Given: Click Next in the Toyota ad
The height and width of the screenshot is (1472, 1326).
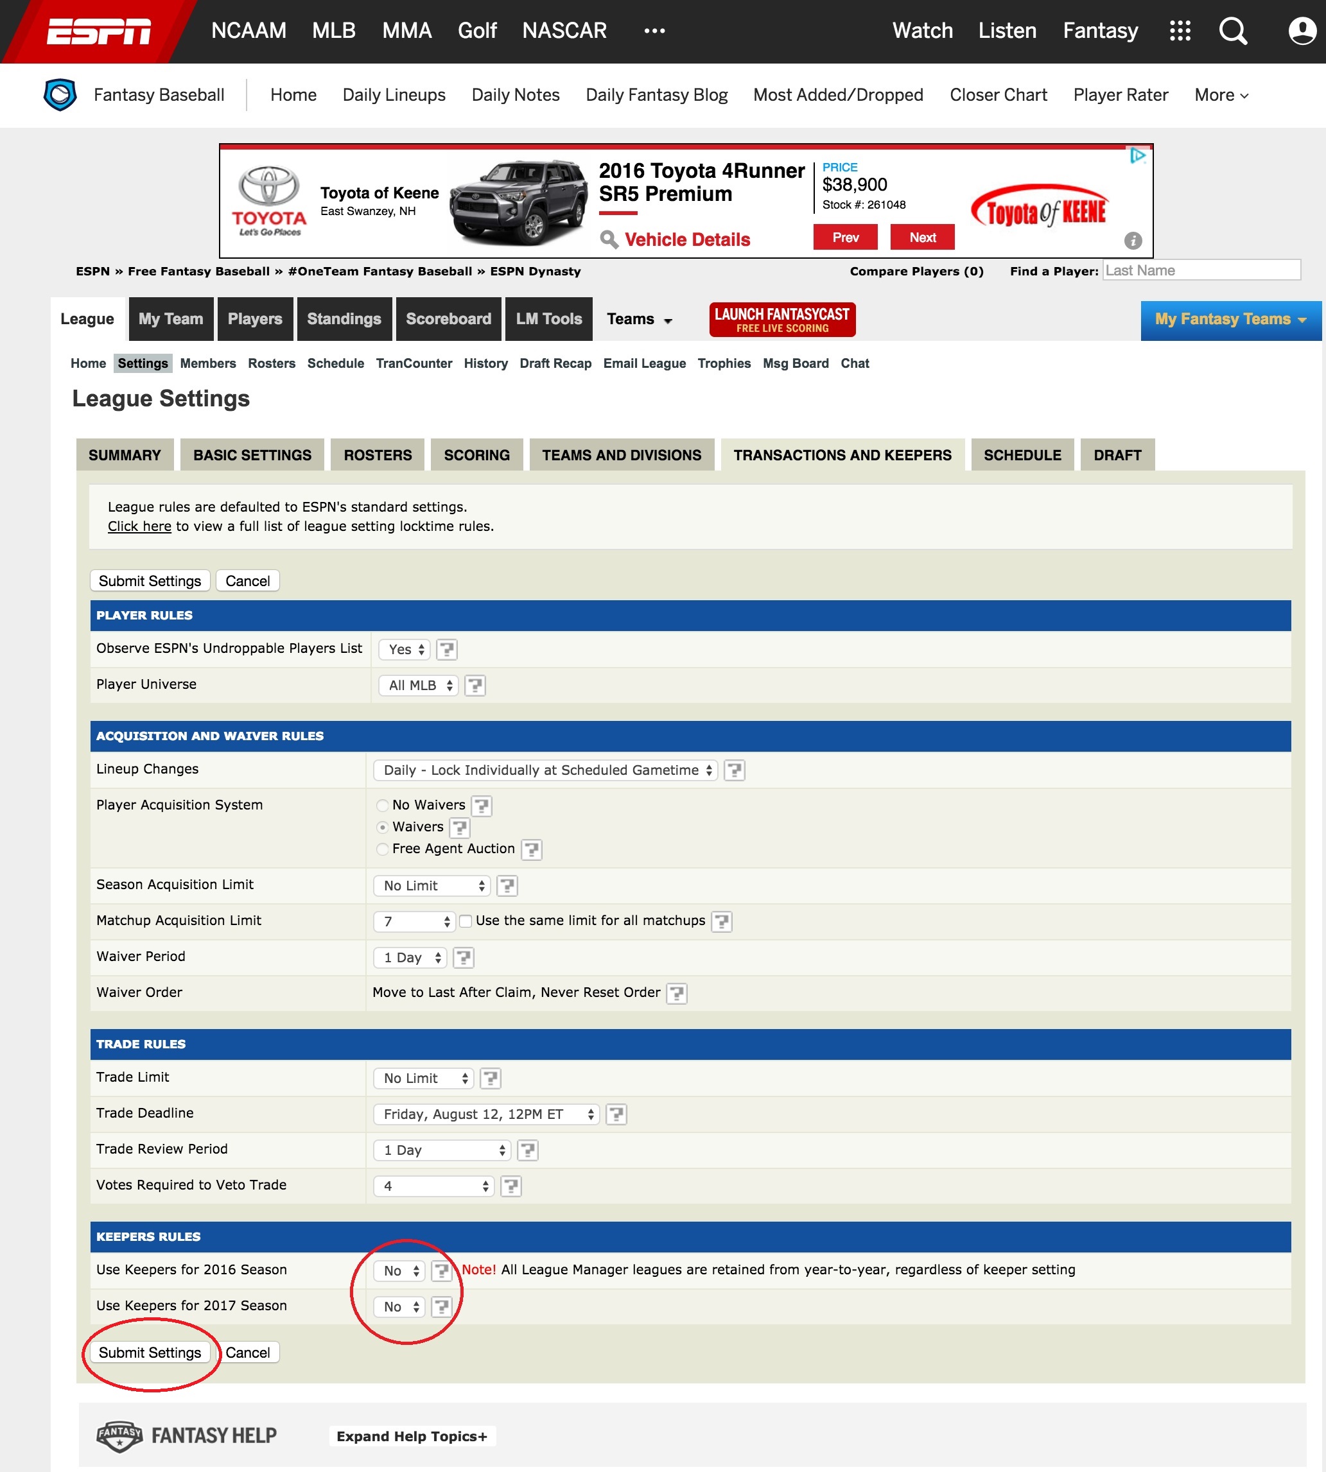Looking at the screenshot, I should click(x=922, y=238).
